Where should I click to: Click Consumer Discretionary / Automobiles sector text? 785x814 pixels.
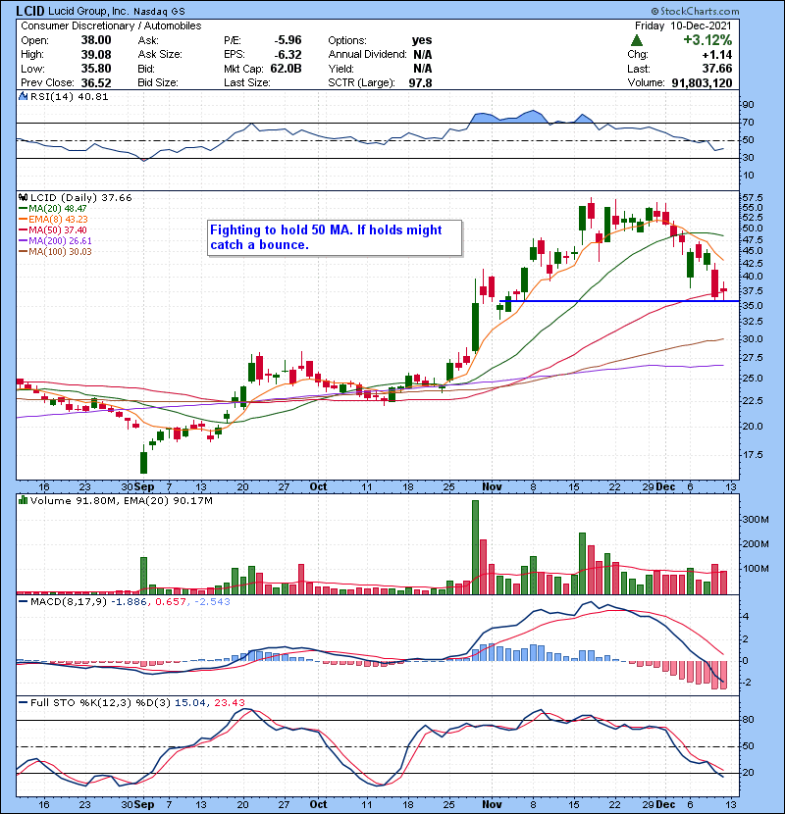pyautogui.click(x=111, y=25)
